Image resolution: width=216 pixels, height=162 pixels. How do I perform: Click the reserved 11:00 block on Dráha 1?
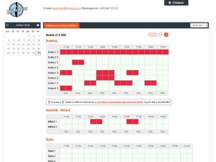point(63,52)
